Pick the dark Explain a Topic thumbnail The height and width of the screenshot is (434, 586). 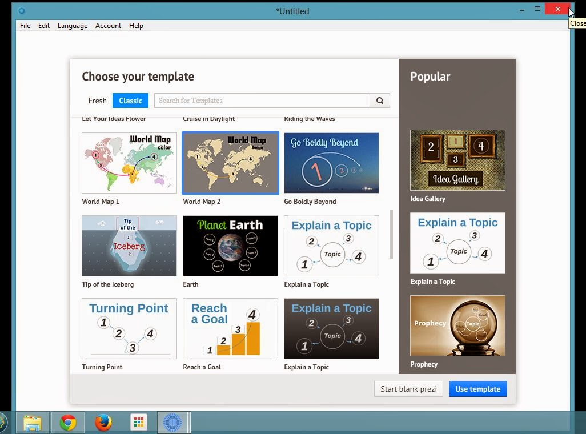tap(331, 328)
